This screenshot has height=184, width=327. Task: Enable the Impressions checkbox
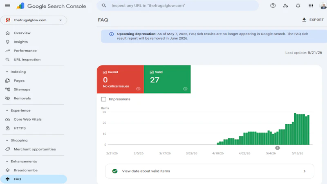[x=104, y=99]
